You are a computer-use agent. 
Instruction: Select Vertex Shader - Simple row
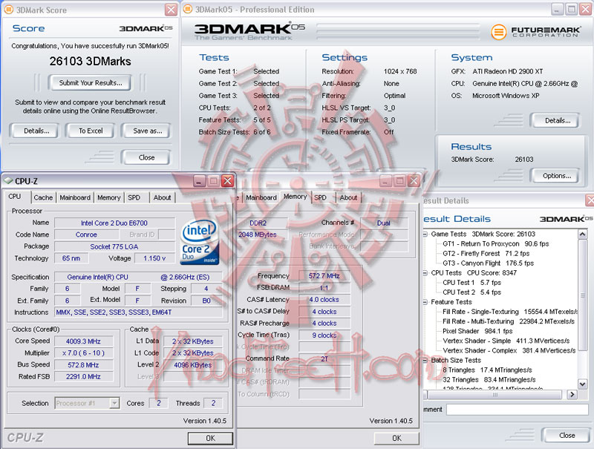pos(506,341)
